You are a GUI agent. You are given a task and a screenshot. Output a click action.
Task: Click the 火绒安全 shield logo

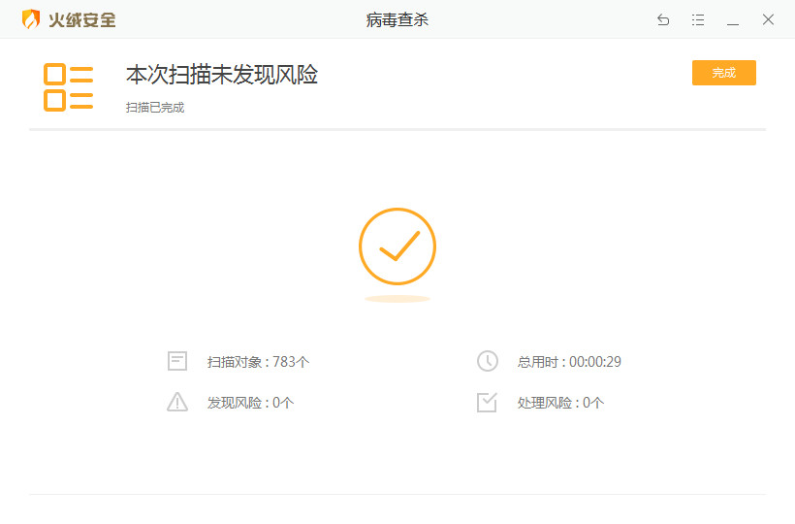[x=31, y=19]
